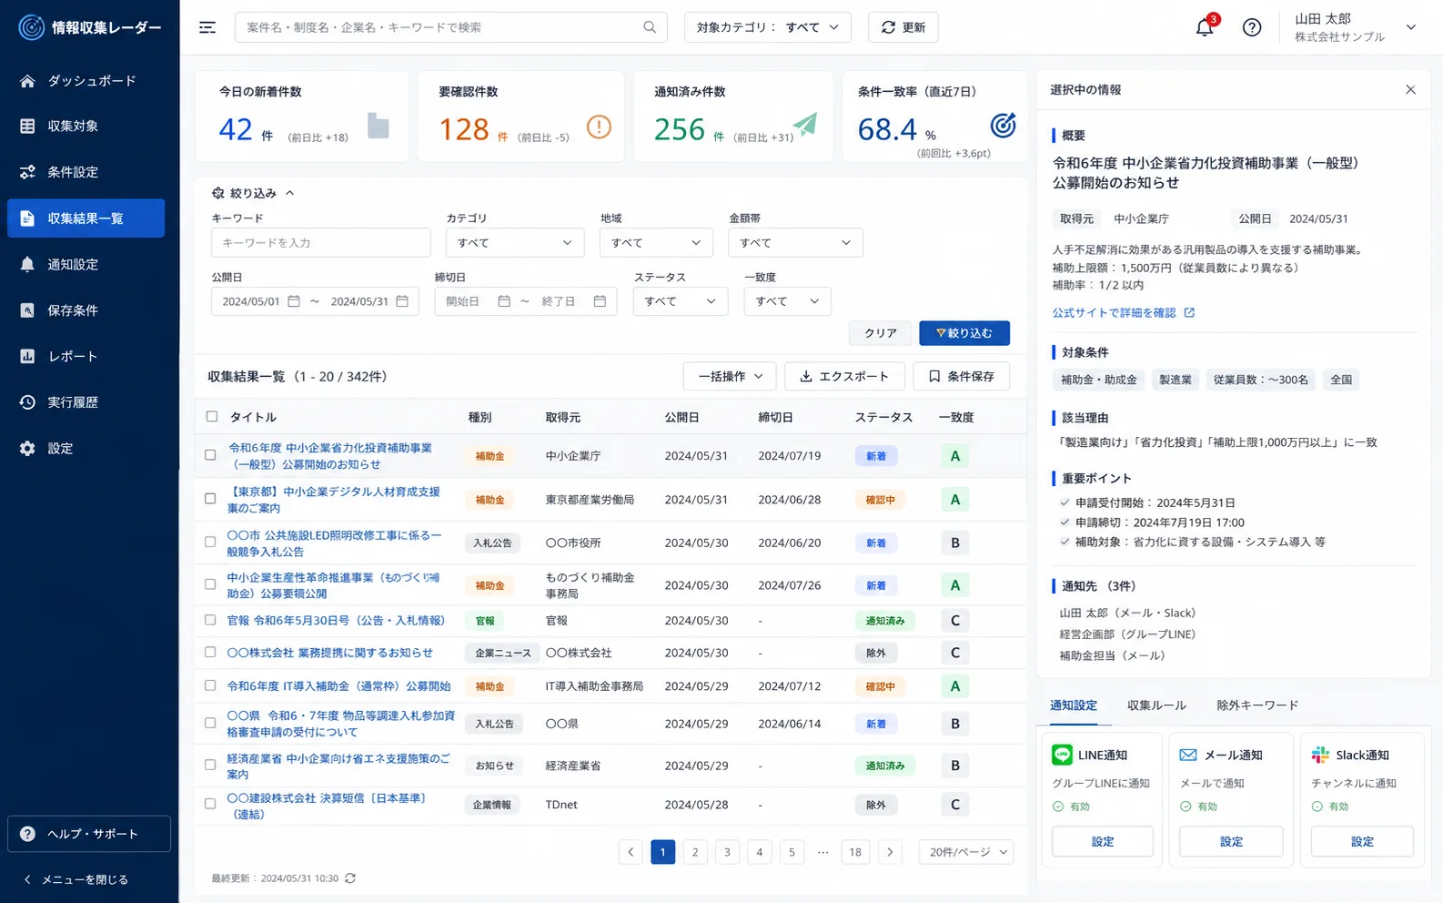This screenshot has height=903, width=1443.
Task: Switch to the 収集ルール tab
Action: tap(1156, 705)
